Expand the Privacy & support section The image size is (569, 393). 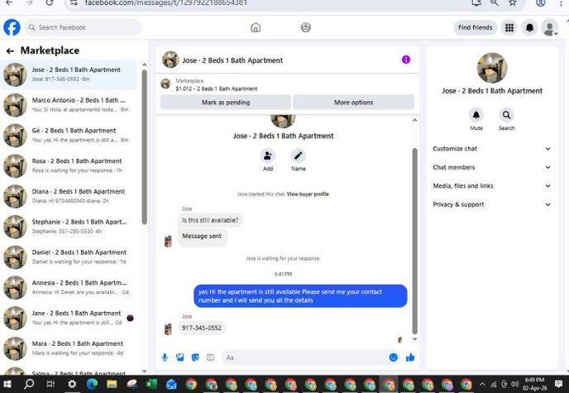pos(492,204)
